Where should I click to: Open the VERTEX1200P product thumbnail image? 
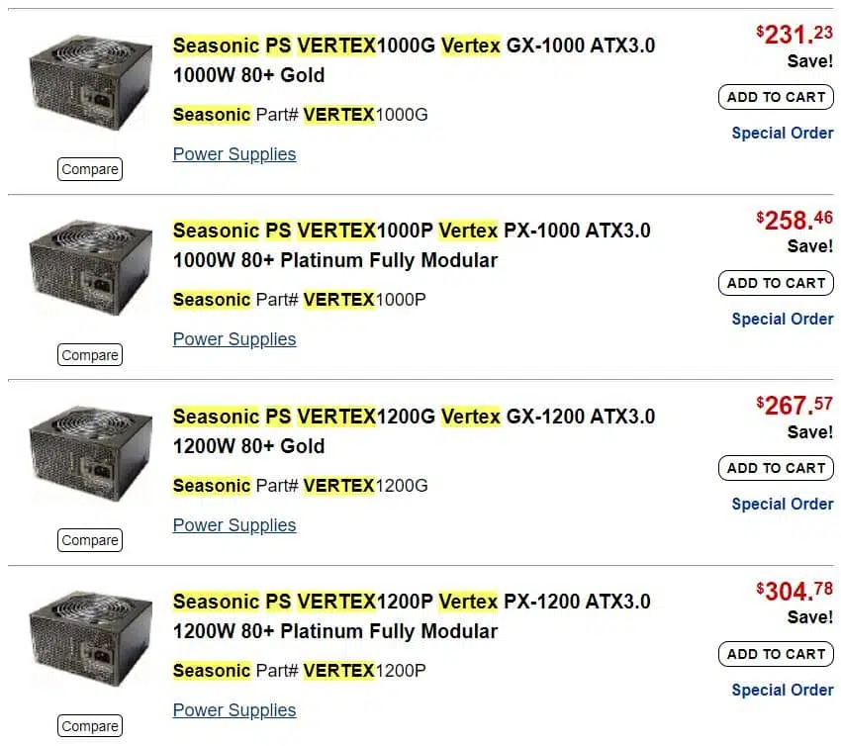pyautogui.click(x=91, y=639)
